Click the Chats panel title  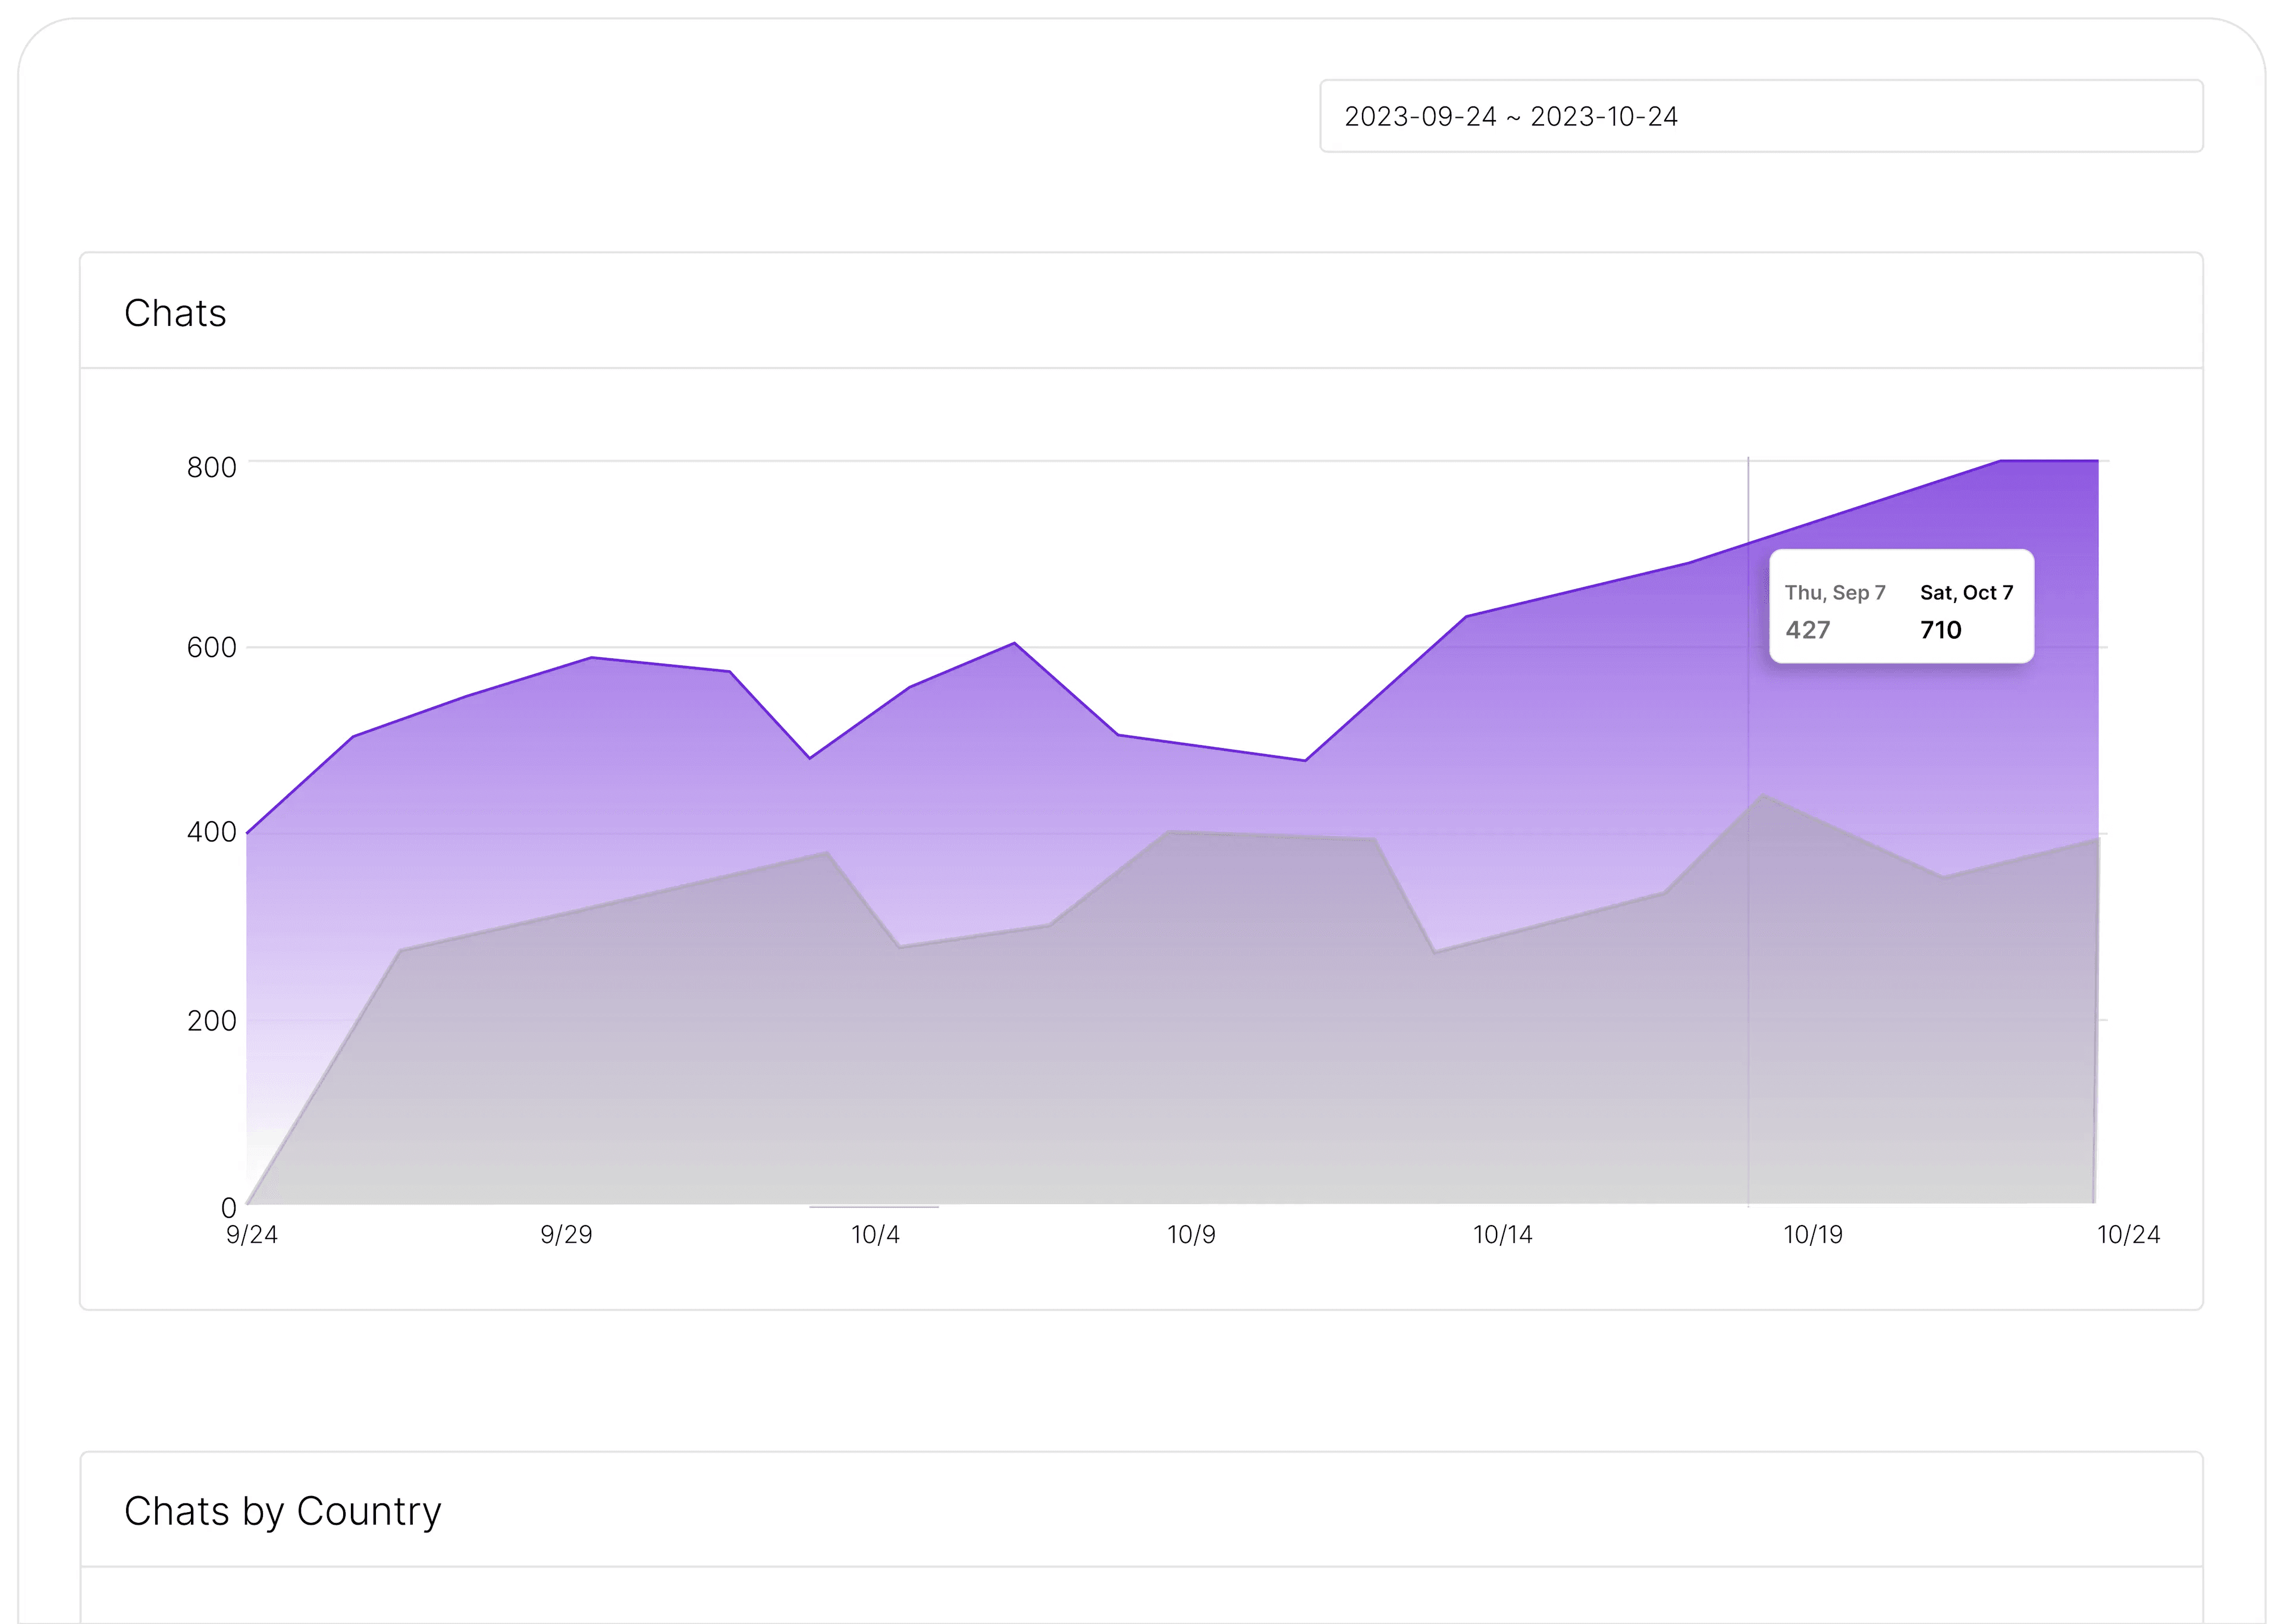pos(176,313)
